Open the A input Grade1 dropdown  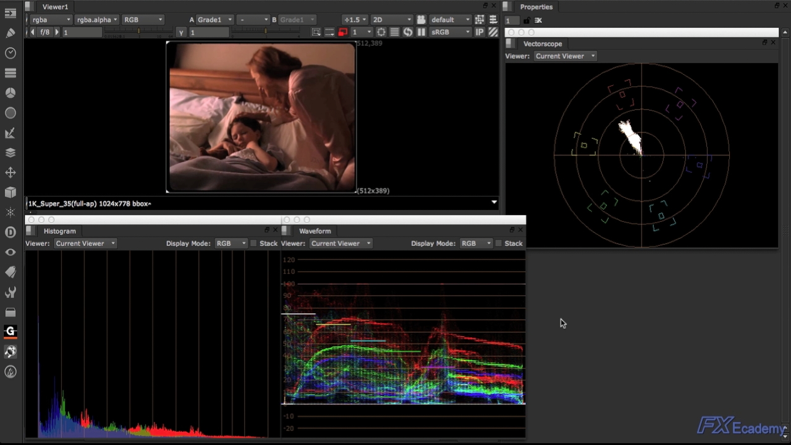tap(214, 20)
